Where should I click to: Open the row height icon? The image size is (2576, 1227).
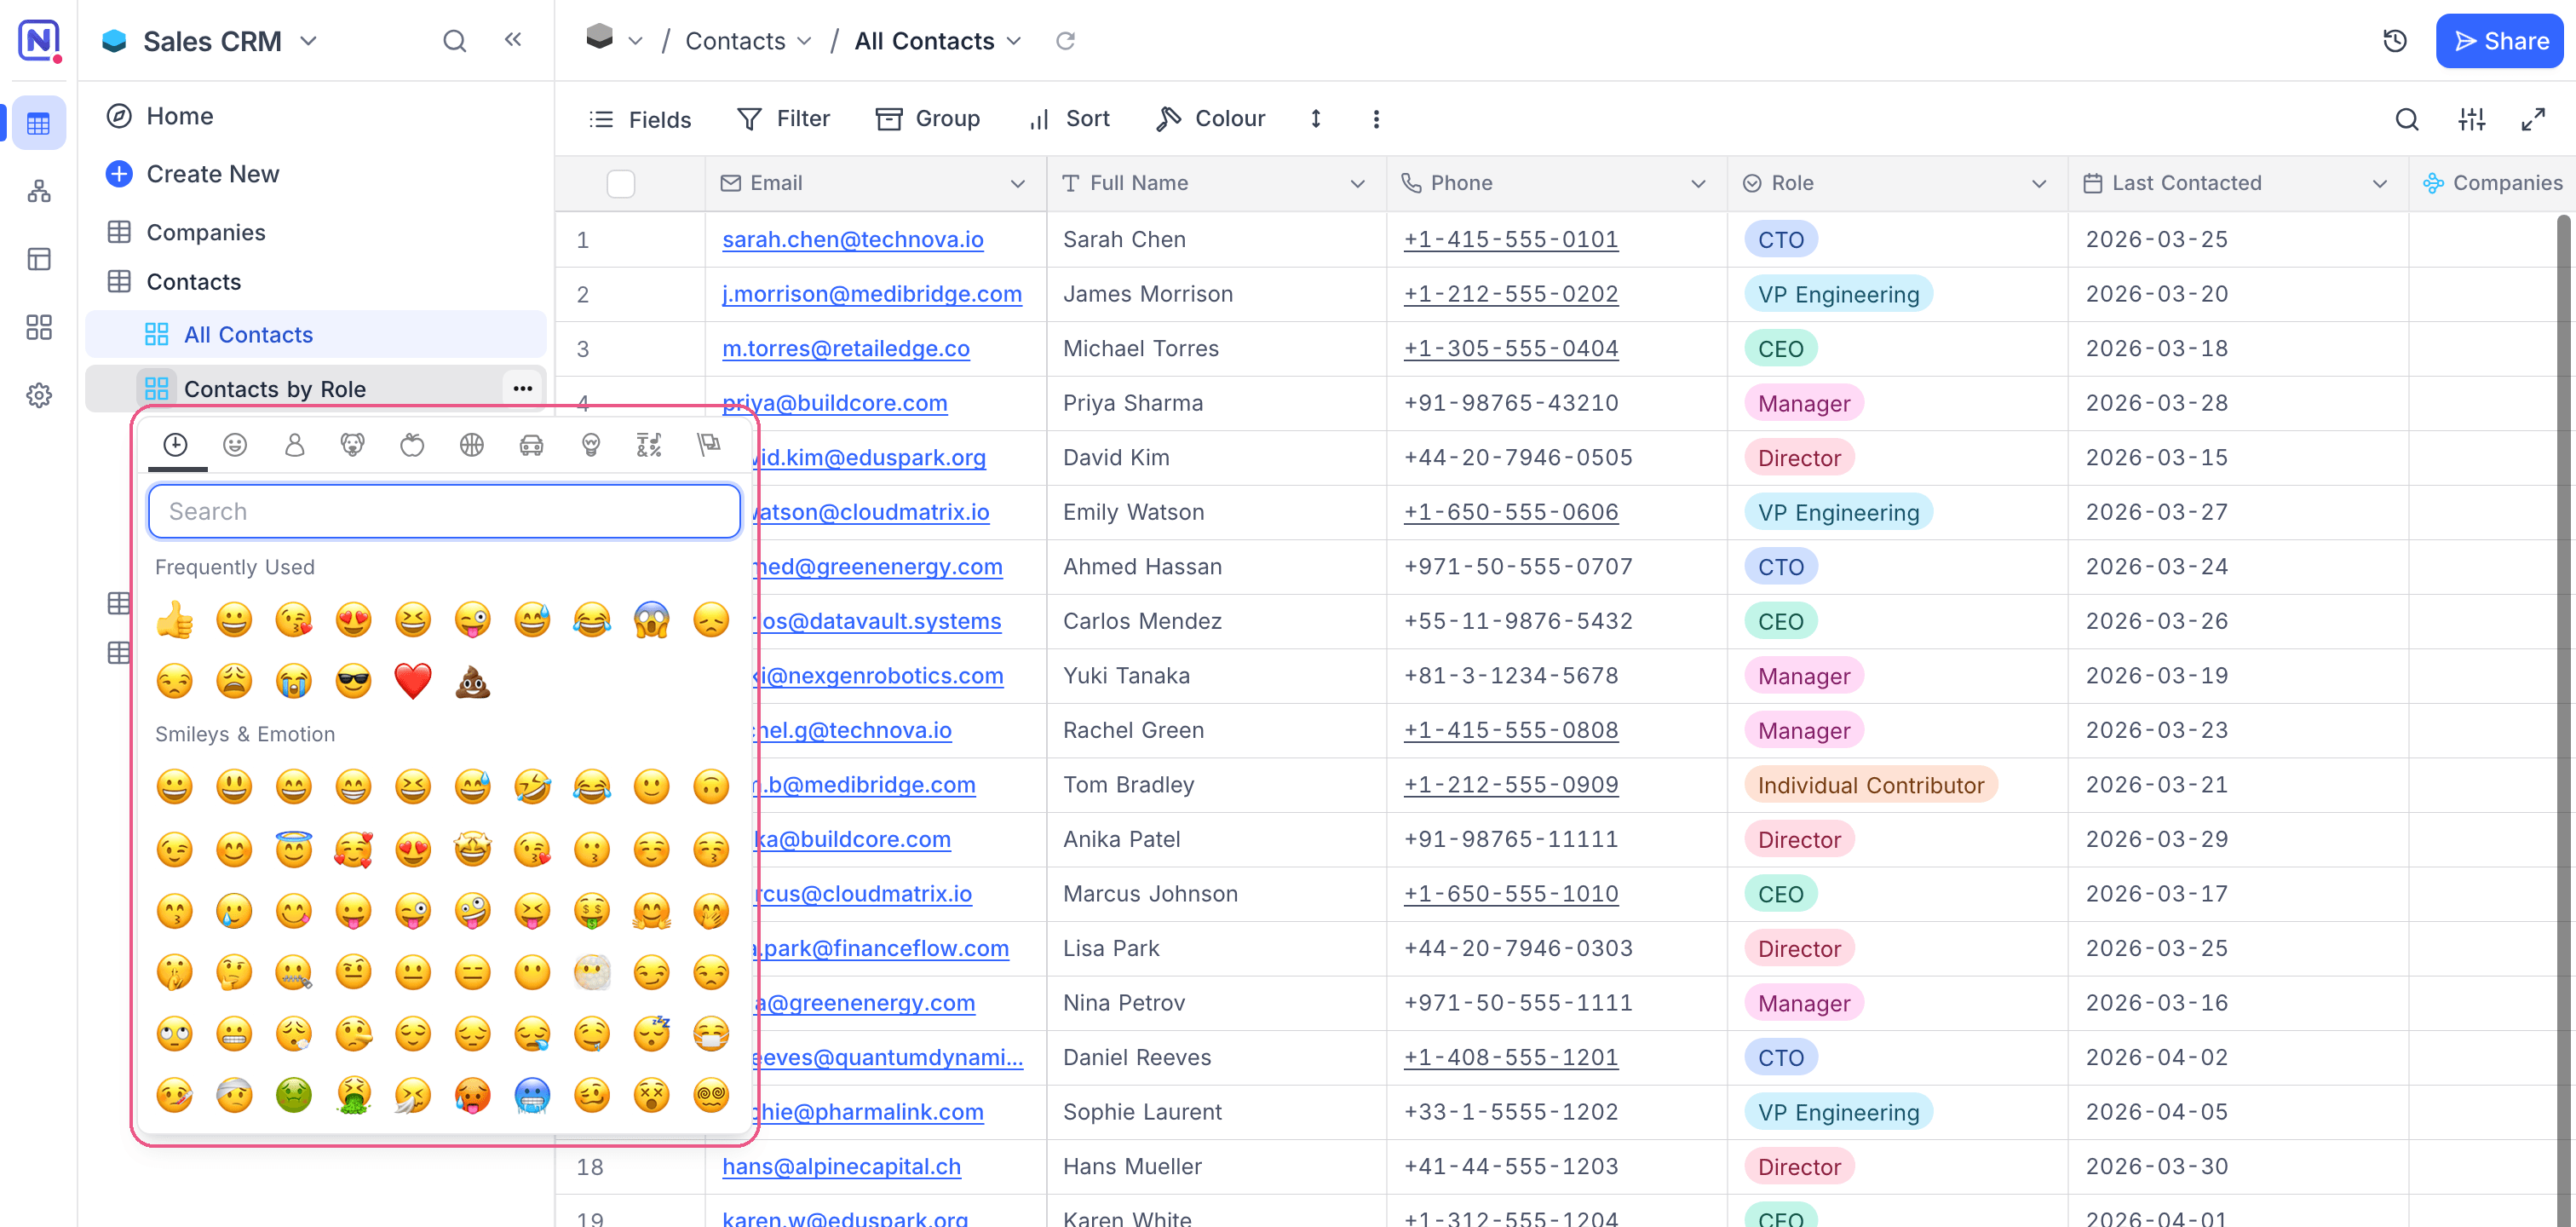point(1316,119)
